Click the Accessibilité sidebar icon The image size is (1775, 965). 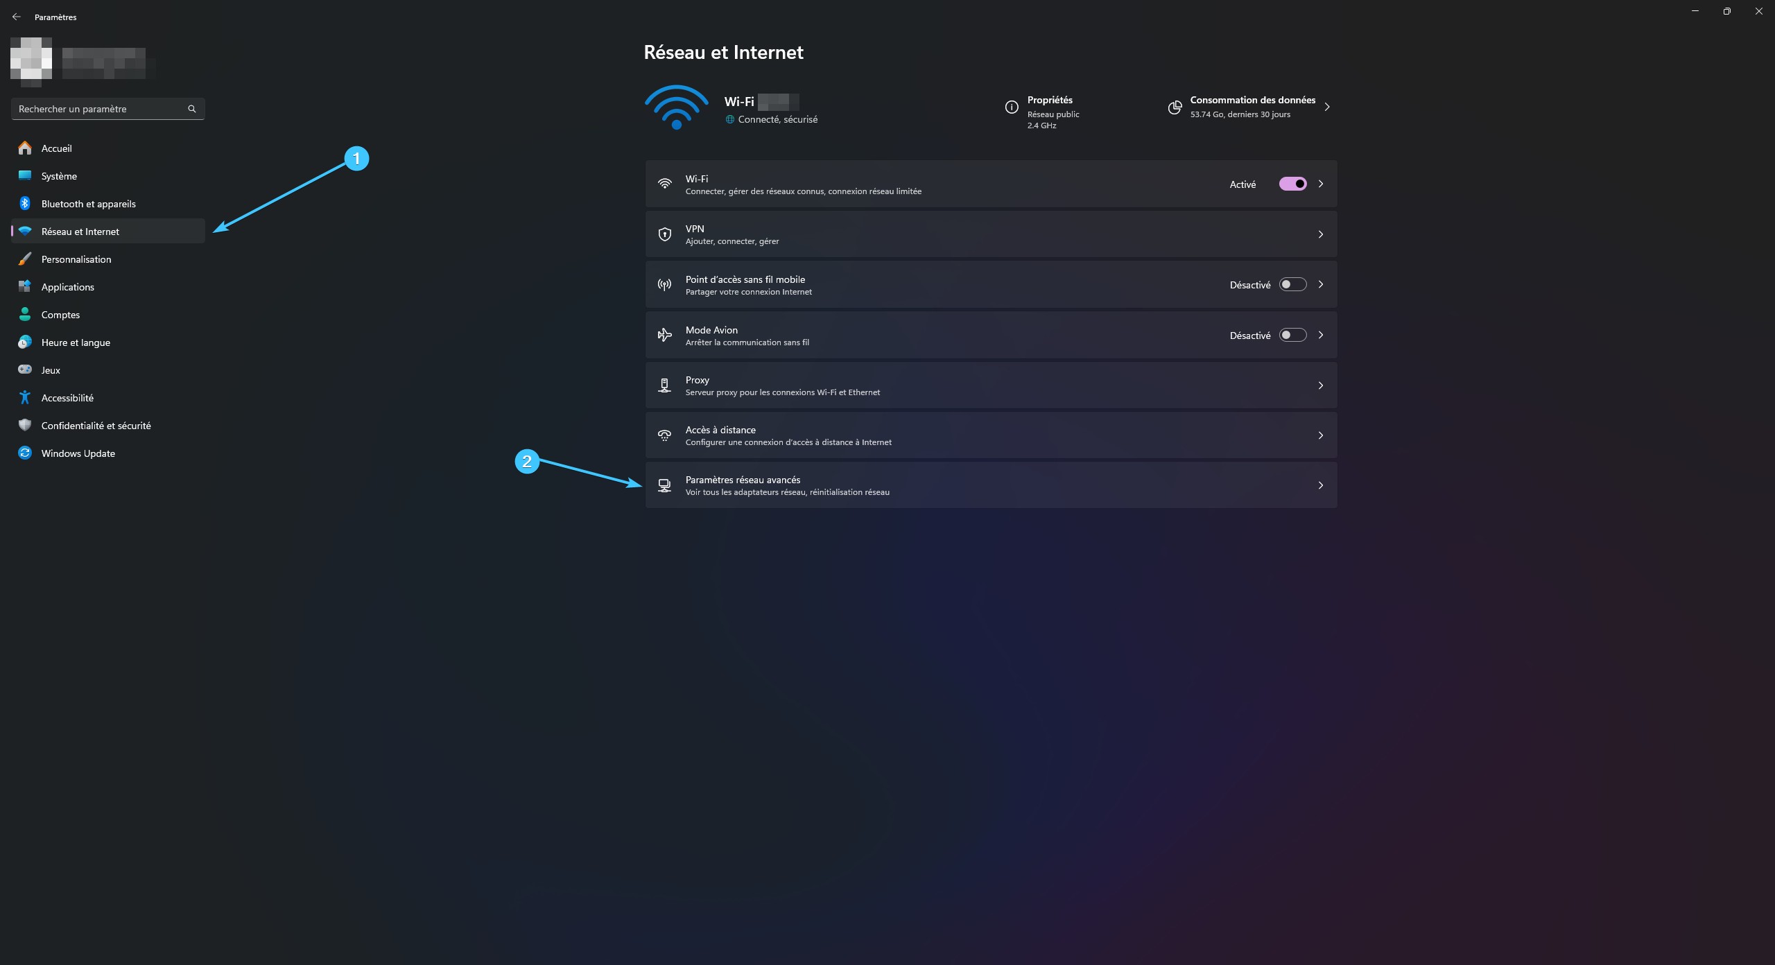click(x=25, y=397)
